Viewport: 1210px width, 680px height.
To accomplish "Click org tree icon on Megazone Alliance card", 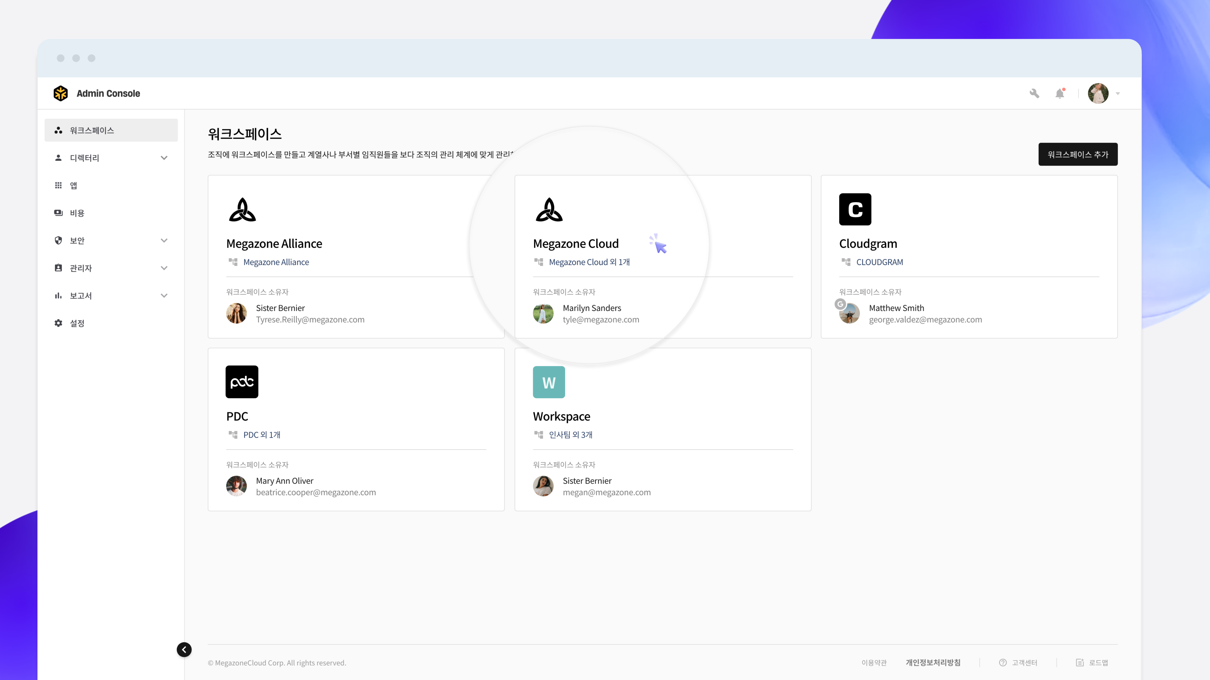I will (x=233, y=262).
